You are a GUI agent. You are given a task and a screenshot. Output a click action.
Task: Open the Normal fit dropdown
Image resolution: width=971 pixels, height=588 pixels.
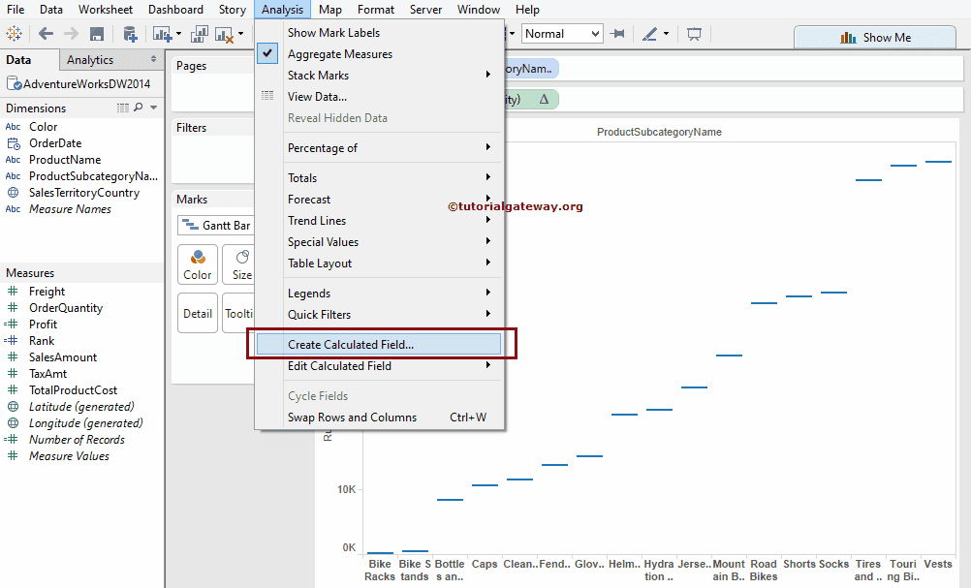[595, 32]
